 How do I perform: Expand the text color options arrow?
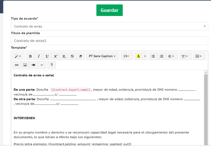[x=145, y=56]
